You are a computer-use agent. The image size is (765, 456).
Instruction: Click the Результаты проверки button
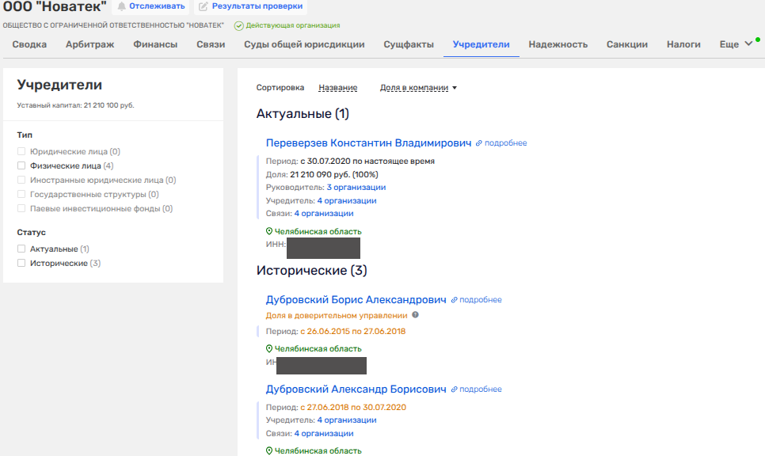click(251, 6)
